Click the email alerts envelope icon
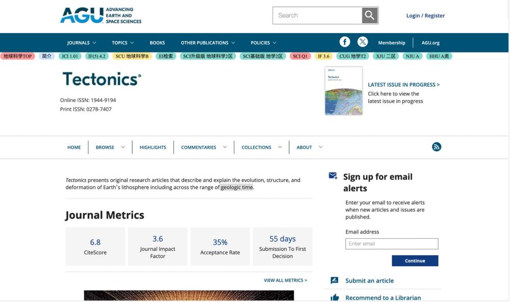 [333, 175]
